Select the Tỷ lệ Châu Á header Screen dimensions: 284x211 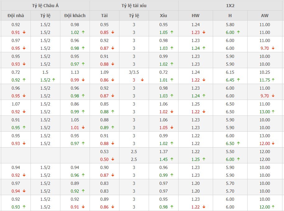pos(45,6)
